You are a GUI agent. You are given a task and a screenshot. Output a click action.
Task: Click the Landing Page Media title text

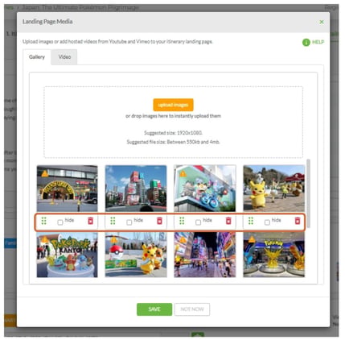point(47,22)
